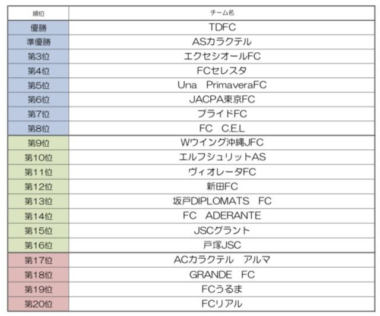
Task: Click the 第8位 rank cell
Action: 39,129
